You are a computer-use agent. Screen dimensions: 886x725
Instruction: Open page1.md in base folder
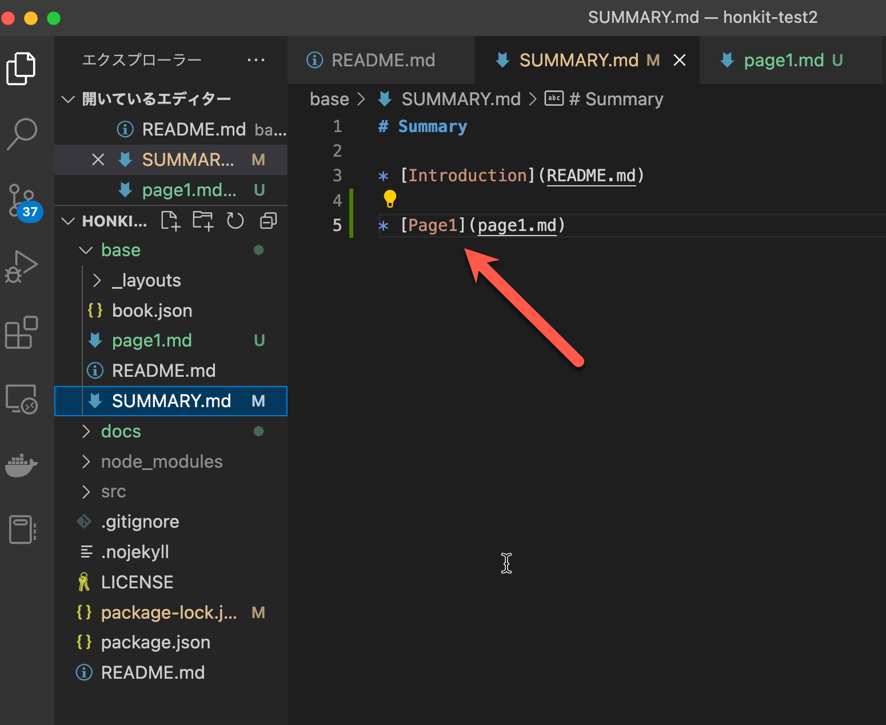point(171,340)
